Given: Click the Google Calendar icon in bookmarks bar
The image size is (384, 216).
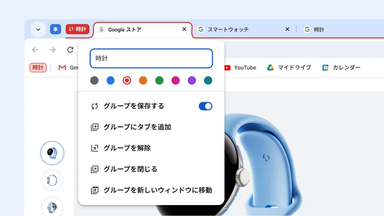Looking at the screenshot, I should 325,67.
